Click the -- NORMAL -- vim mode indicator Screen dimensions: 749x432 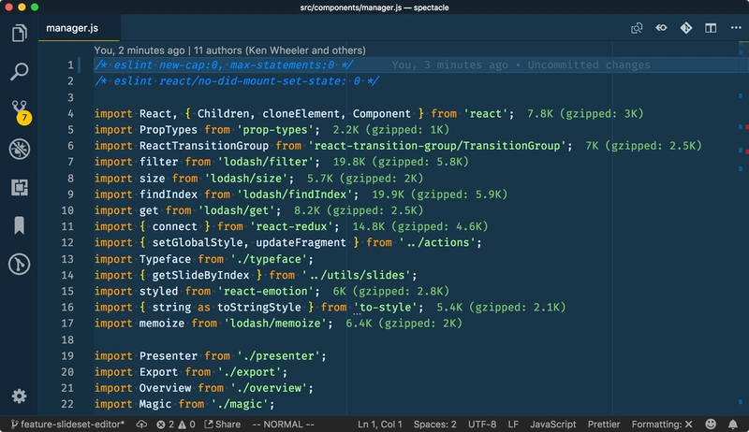[x=283, y=424]
